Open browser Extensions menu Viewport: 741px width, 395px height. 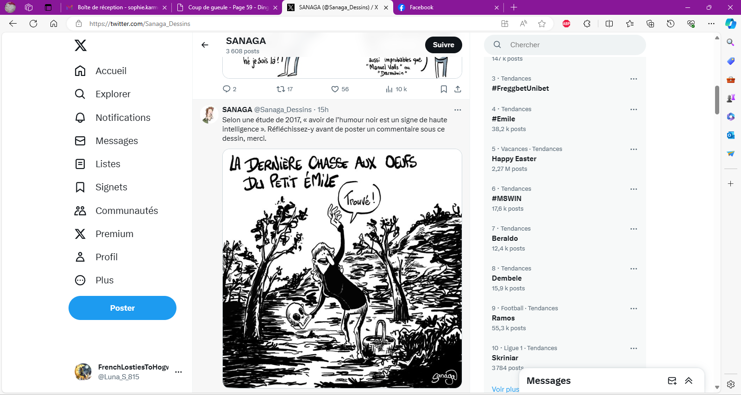(x=587, y=24)
